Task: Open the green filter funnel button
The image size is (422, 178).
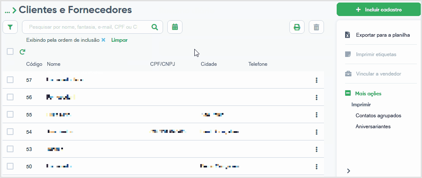Action: click(10, 27)
